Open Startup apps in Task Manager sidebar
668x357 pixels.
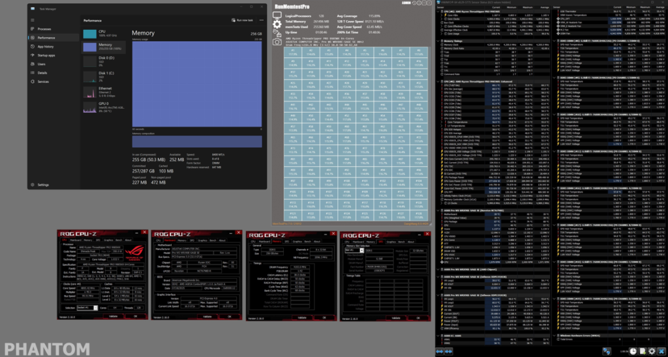[x=46, y=55]
